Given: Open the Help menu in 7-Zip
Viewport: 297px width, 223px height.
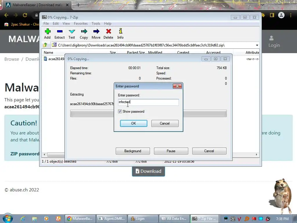Looking at the screenshot, I should (x=108, y=24).
